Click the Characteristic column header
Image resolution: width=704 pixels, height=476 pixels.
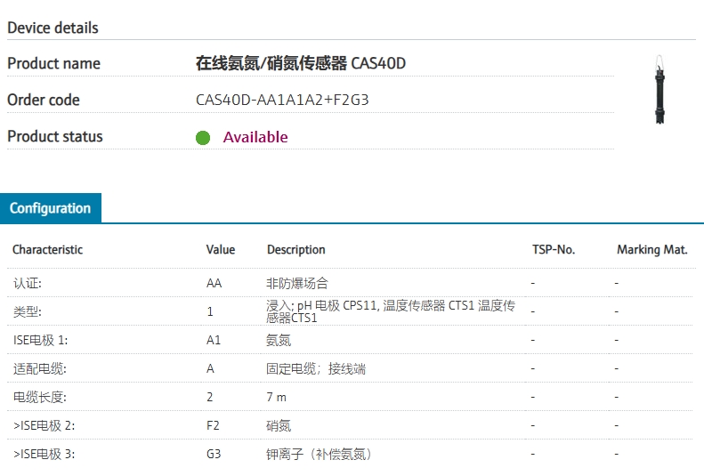[x=47, y=250]
